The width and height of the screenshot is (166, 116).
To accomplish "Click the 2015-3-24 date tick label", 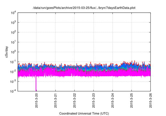I will [x=112, y=100].
